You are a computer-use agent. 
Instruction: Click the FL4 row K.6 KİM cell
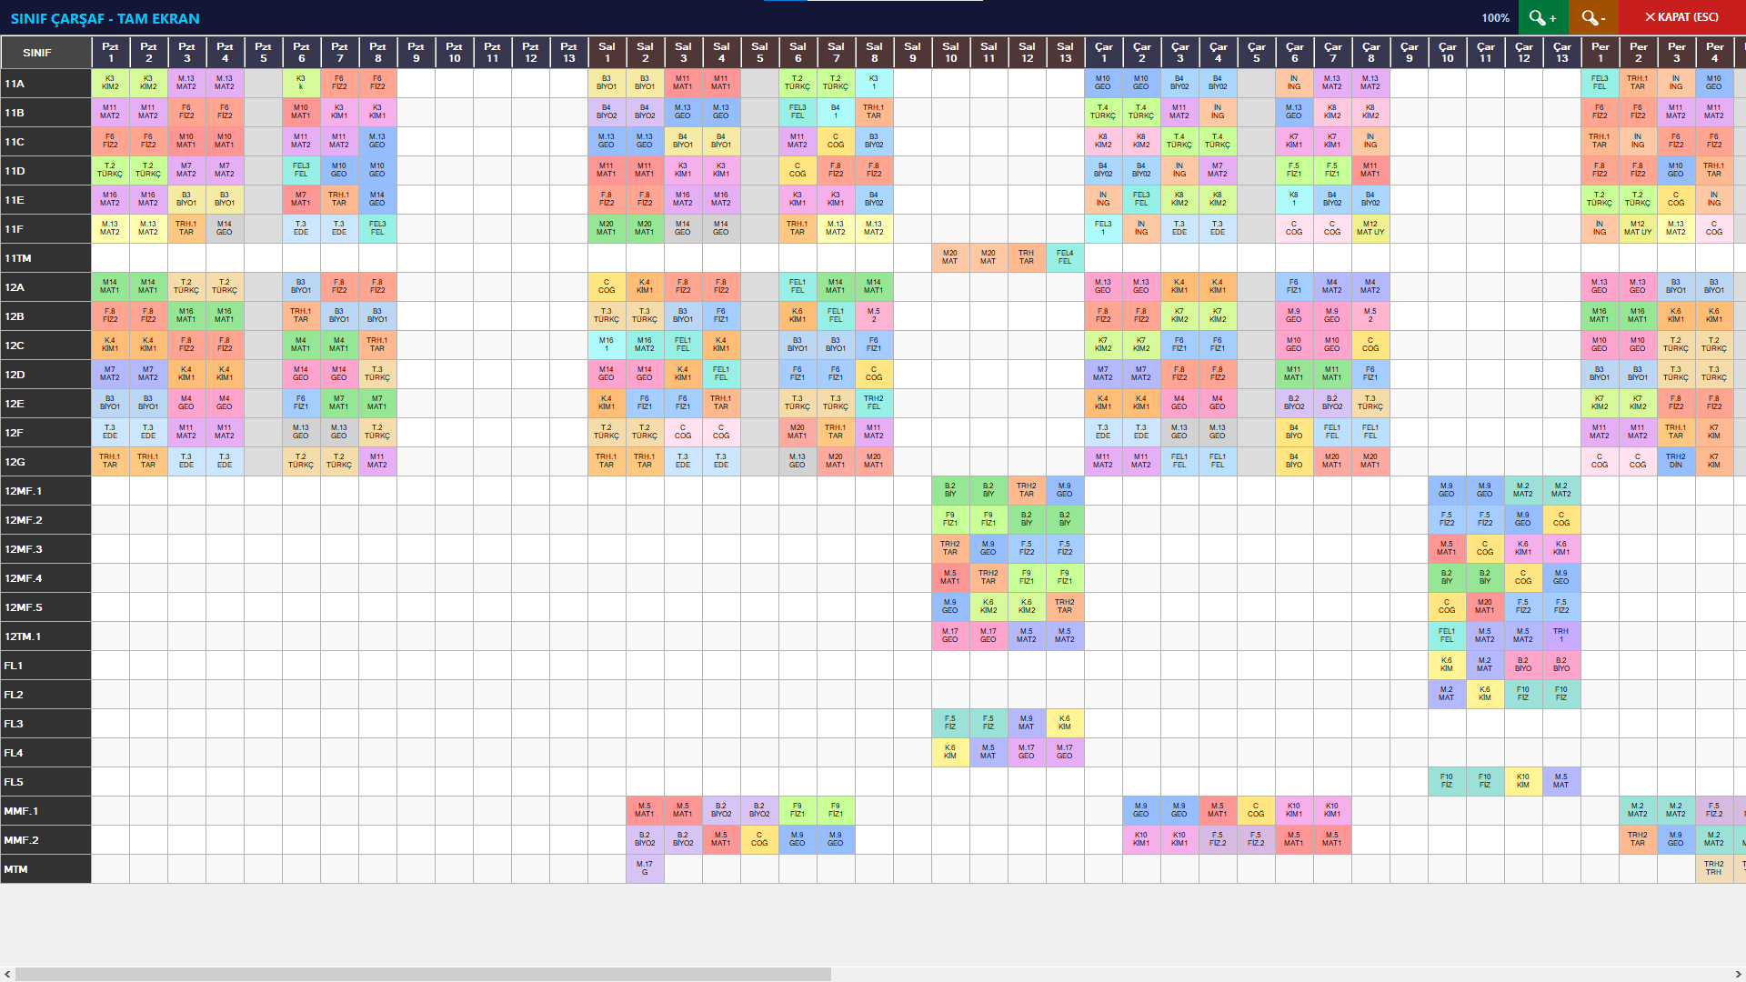950,753
